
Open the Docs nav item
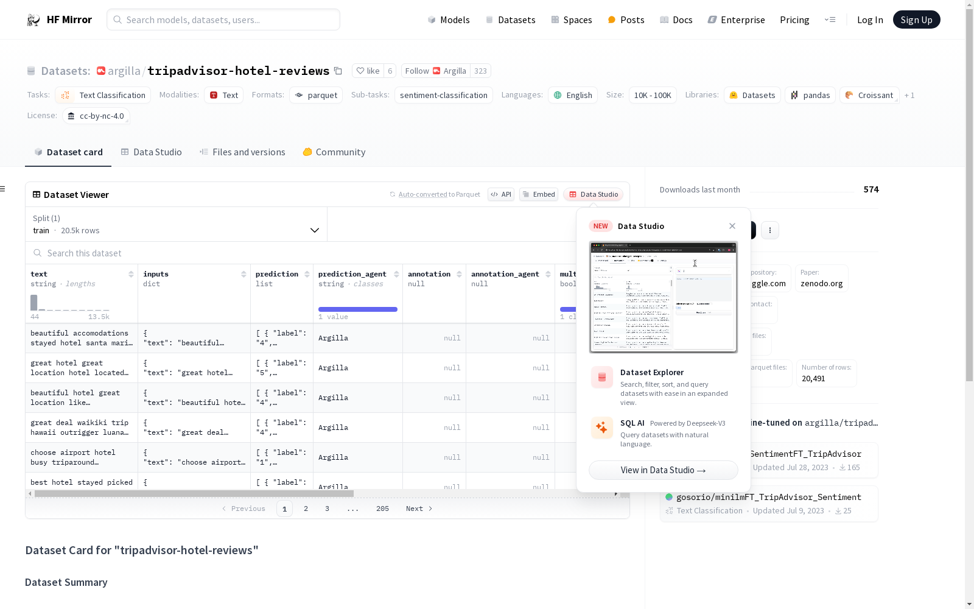pyautogui.click(x=676, y=20)
